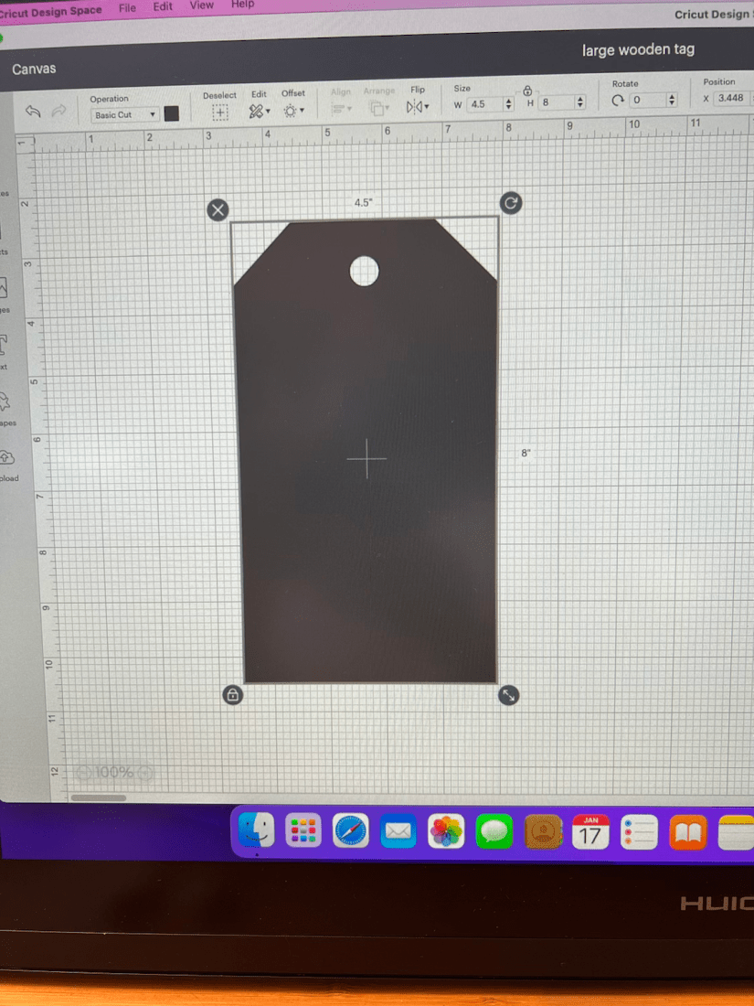Click the resize handle at the tag's corner
The image size is (754, 1006).
tap(510, 696)
